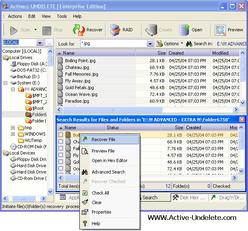Select the Paradise.jpg file row
248x231 pixels.
pyautogui.click(x=148, y=101)
